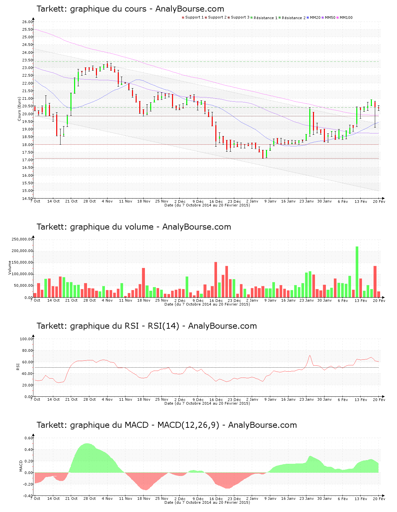Select the 'Support 2' legend label
The height and width of the screenshot is (512, 397).
[217, 18]
